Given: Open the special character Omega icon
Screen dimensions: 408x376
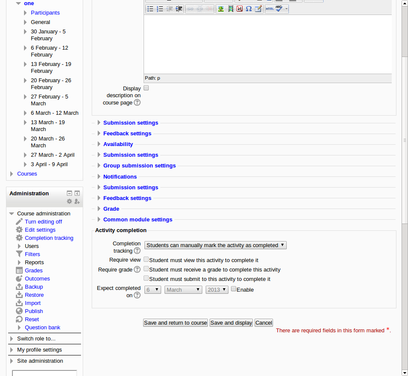Looking at the screenshot, I should [x=249, y=9].
